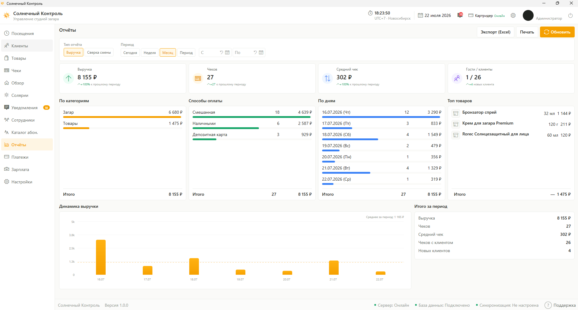Select the Сверка смены report type
The height and width of the screenshot is (310, 578).
pyautogui.click(x=99, y=52)
